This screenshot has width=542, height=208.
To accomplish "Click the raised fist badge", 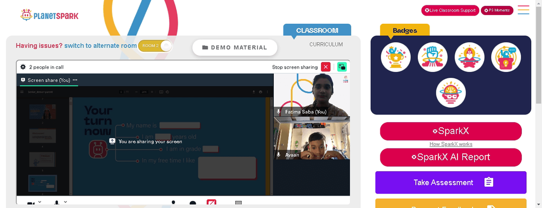I will [x=433, y=57].
